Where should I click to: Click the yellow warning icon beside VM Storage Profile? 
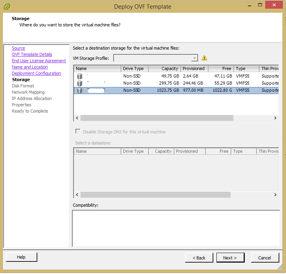[204, 58]
